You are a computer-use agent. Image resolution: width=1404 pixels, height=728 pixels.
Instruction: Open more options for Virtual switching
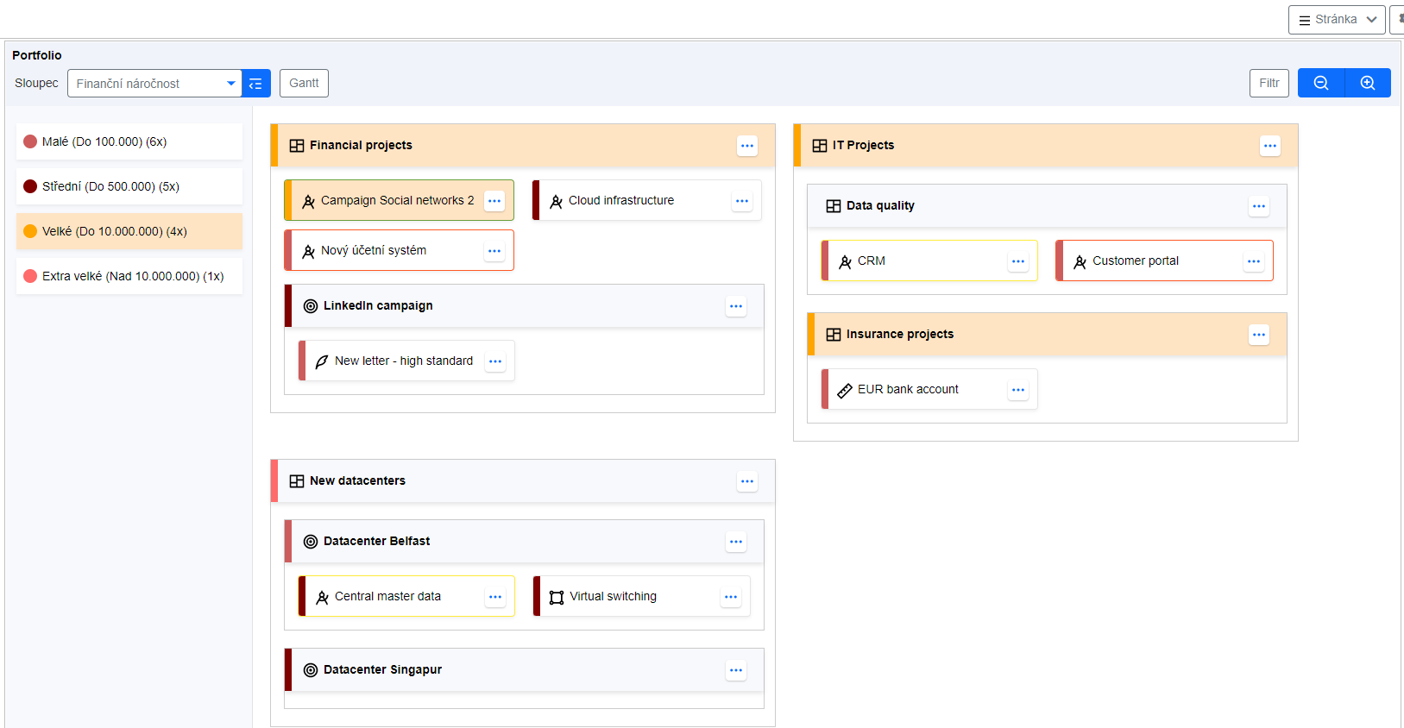tap(731, 597)
